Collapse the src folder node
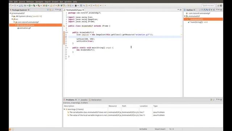 pos(12,19)
